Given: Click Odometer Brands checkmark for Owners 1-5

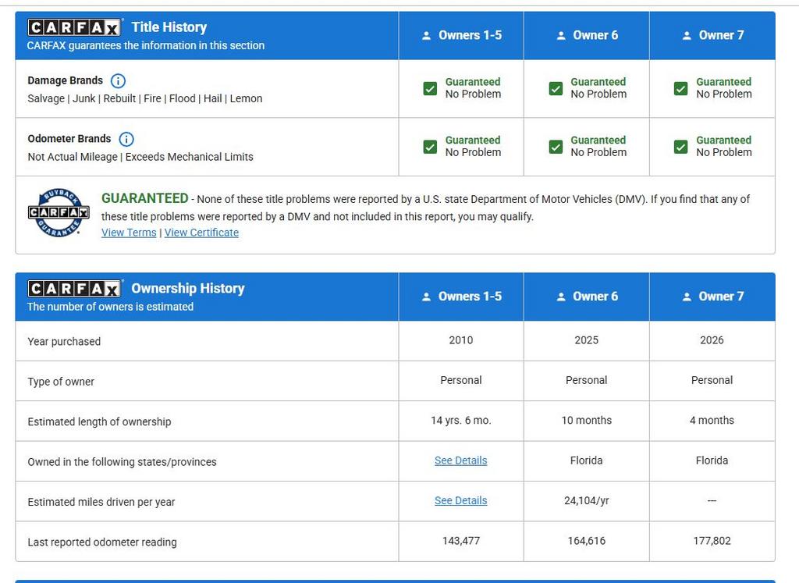Looking at the screenshot, I should coord(430,147).
